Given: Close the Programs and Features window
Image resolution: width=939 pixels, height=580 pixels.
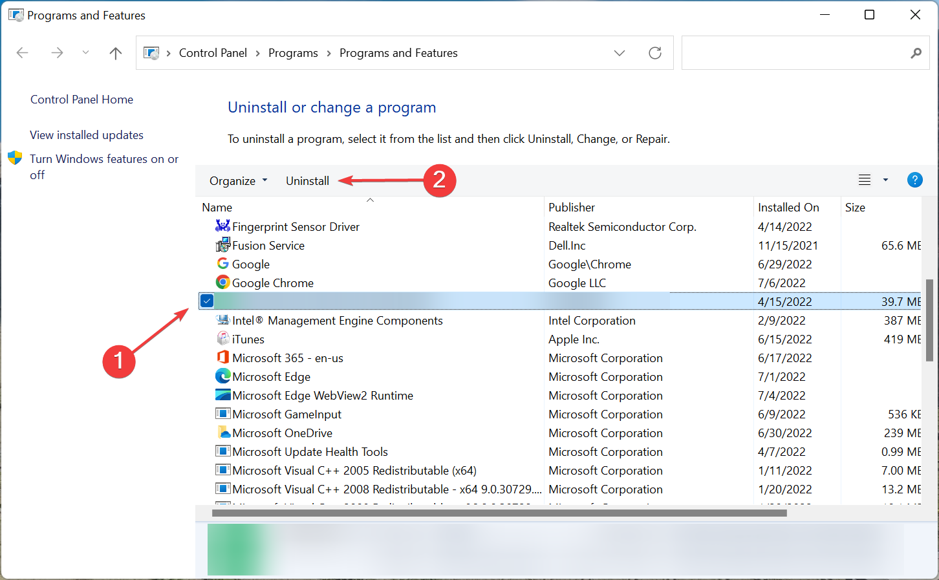Looking at the screenshot, I should 915,15.
